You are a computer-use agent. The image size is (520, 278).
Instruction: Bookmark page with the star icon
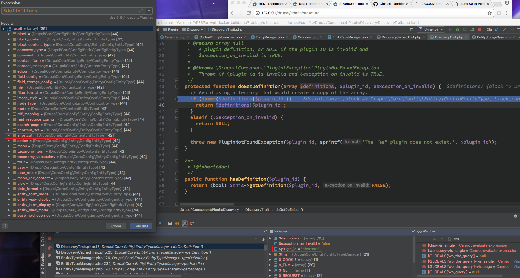tap(490, 13)
